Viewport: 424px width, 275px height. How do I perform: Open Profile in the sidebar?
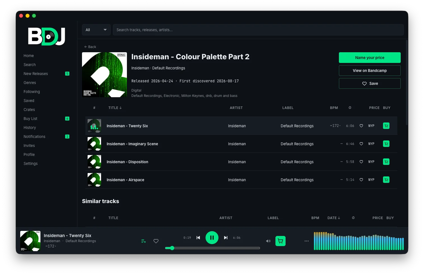pos(29,154)
